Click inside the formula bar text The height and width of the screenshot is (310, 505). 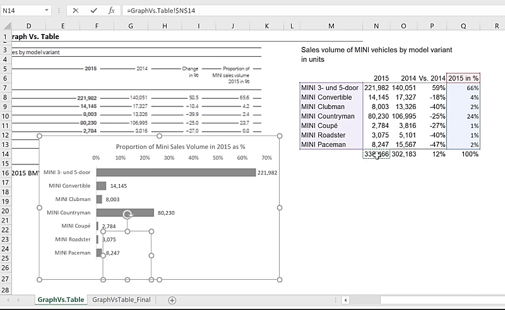252,11
